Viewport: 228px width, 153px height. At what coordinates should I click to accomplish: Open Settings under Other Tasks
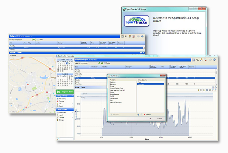coord(60,120)
